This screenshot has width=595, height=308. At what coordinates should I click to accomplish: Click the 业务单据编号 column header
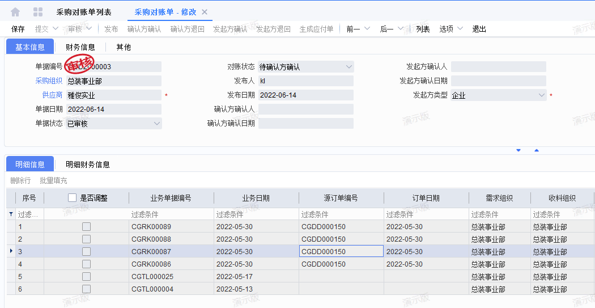171,198
